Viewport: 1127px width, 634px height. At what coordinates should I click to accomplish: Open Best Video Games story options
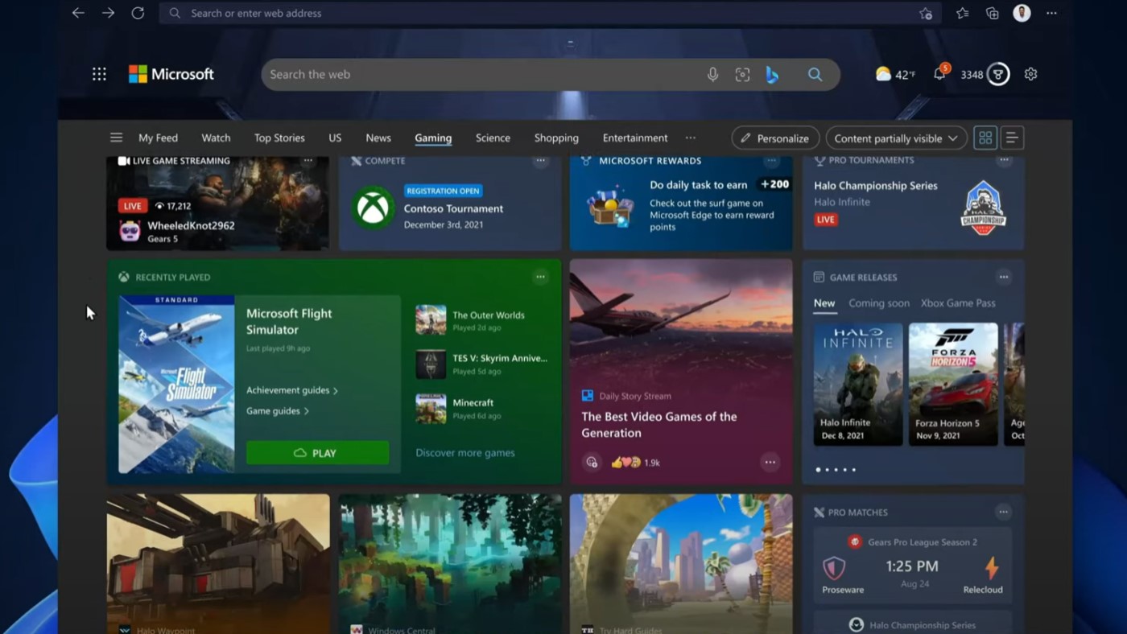click(x=770, y=462)
